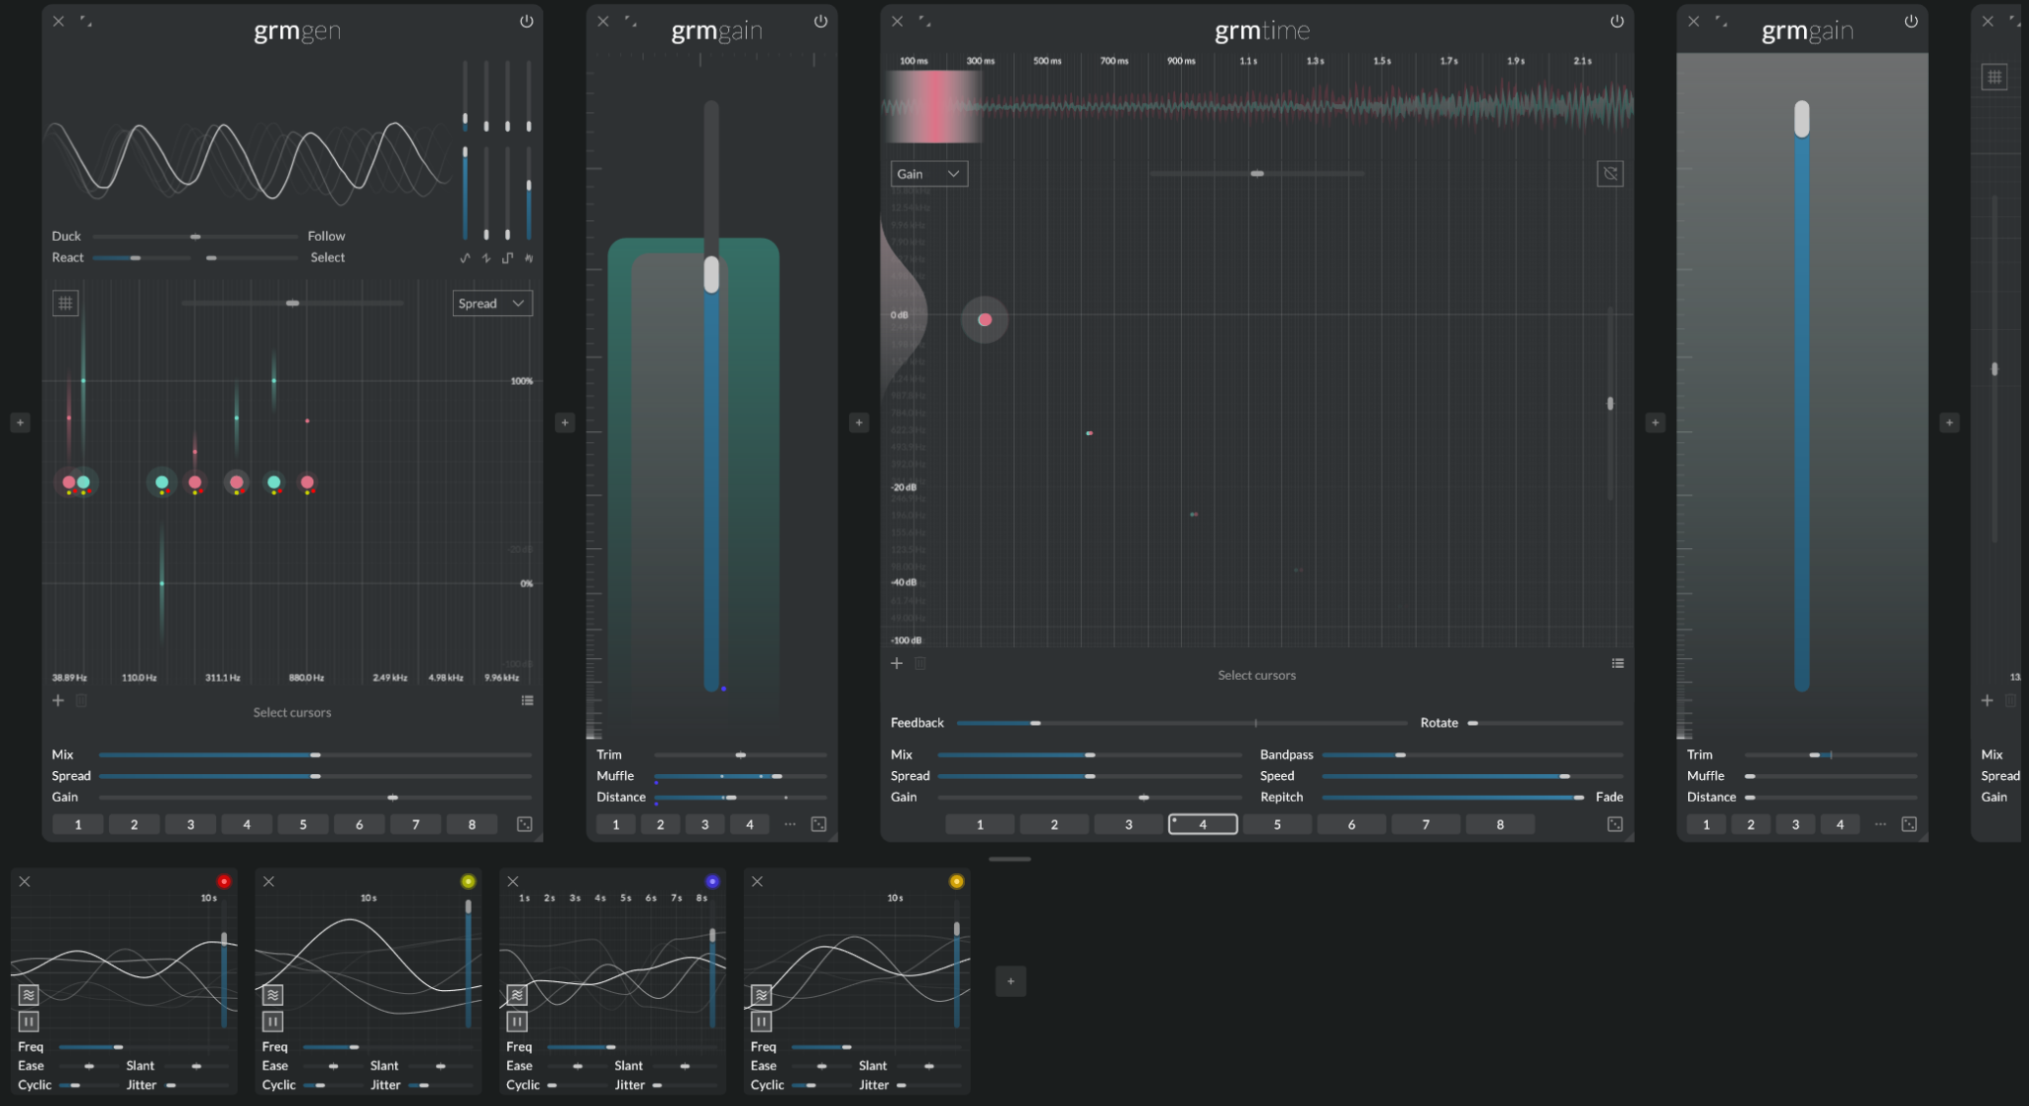Screen dimensions: 2029x1106
Task: Toggle power on the grmgain module beside grmgen
Action: [x=820, y=21]
